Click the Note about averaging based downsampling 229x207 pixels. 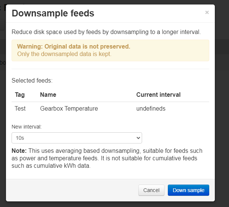pos(107,158)
